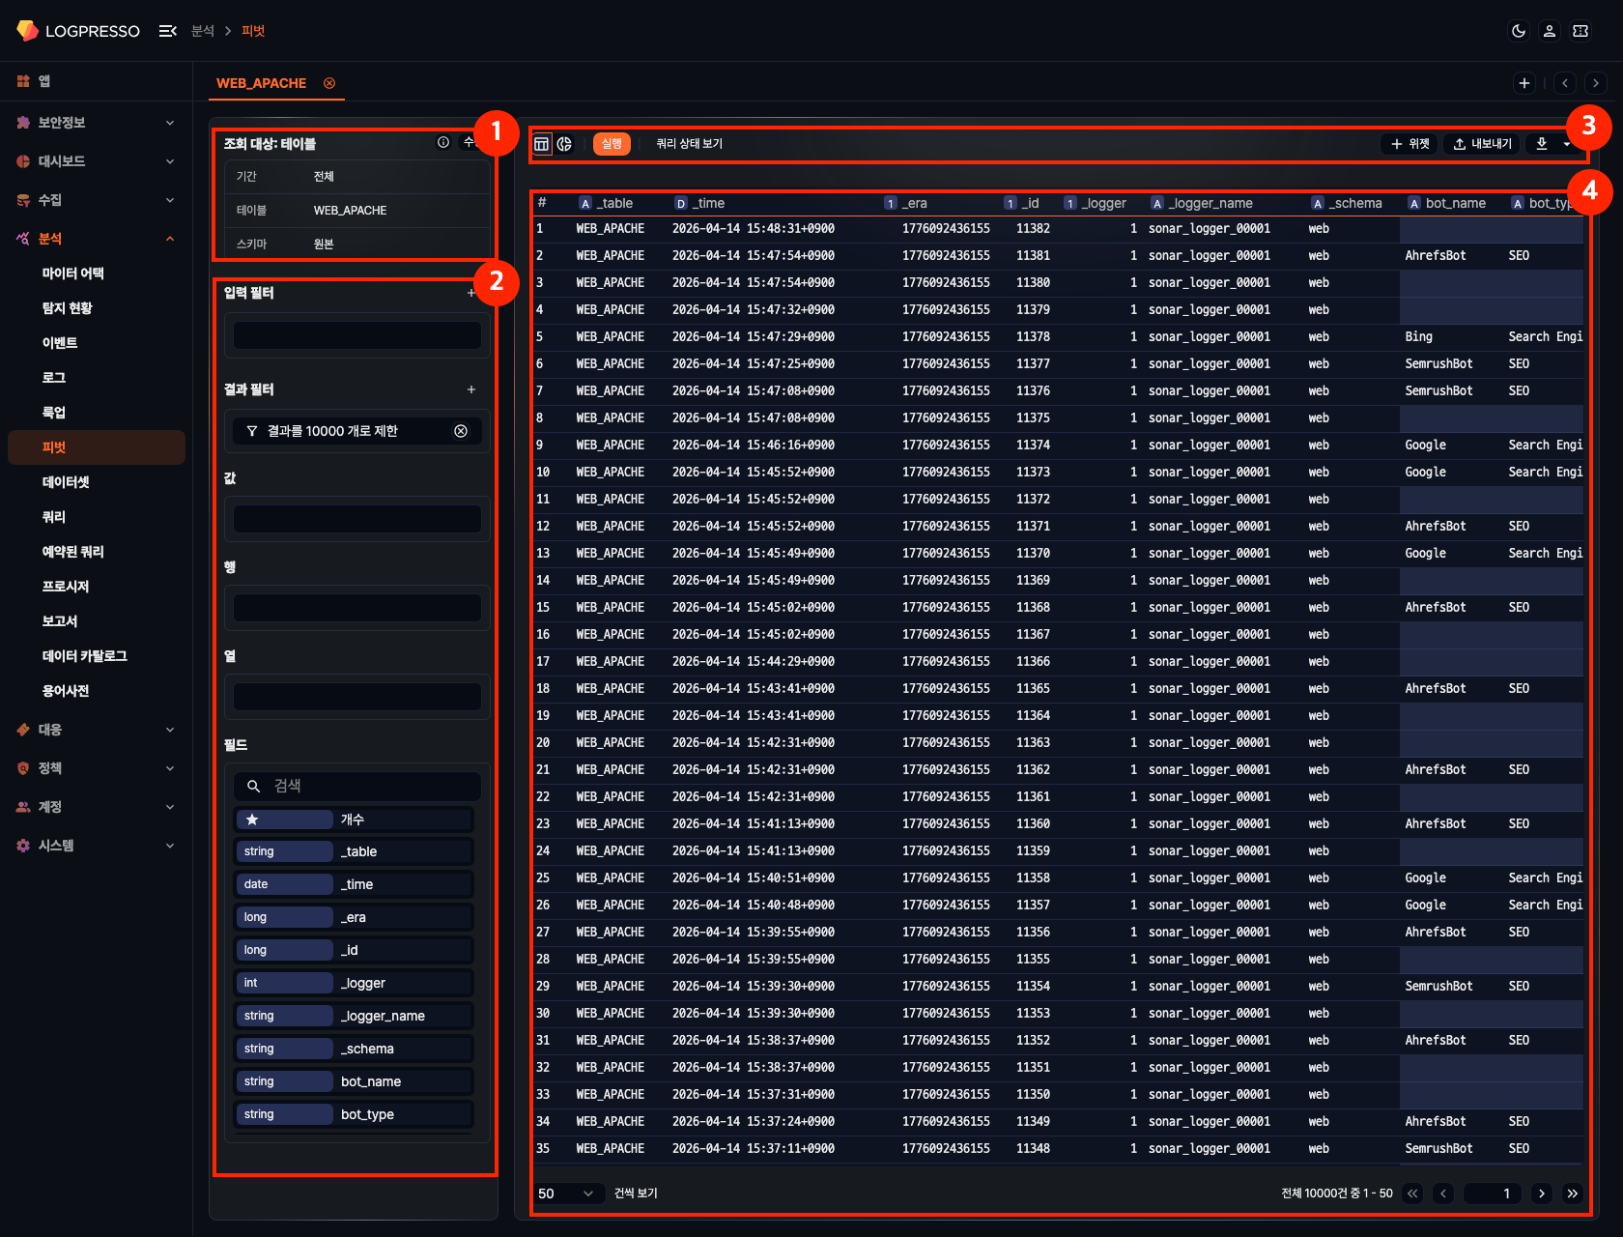Open the 50 rows-per-page dropdown
1623x1237 pixels.
566,1194
